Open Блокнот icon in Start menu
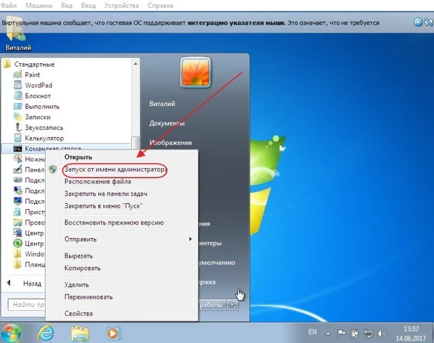Screen dimensions: 434x343 click(18, 96)
